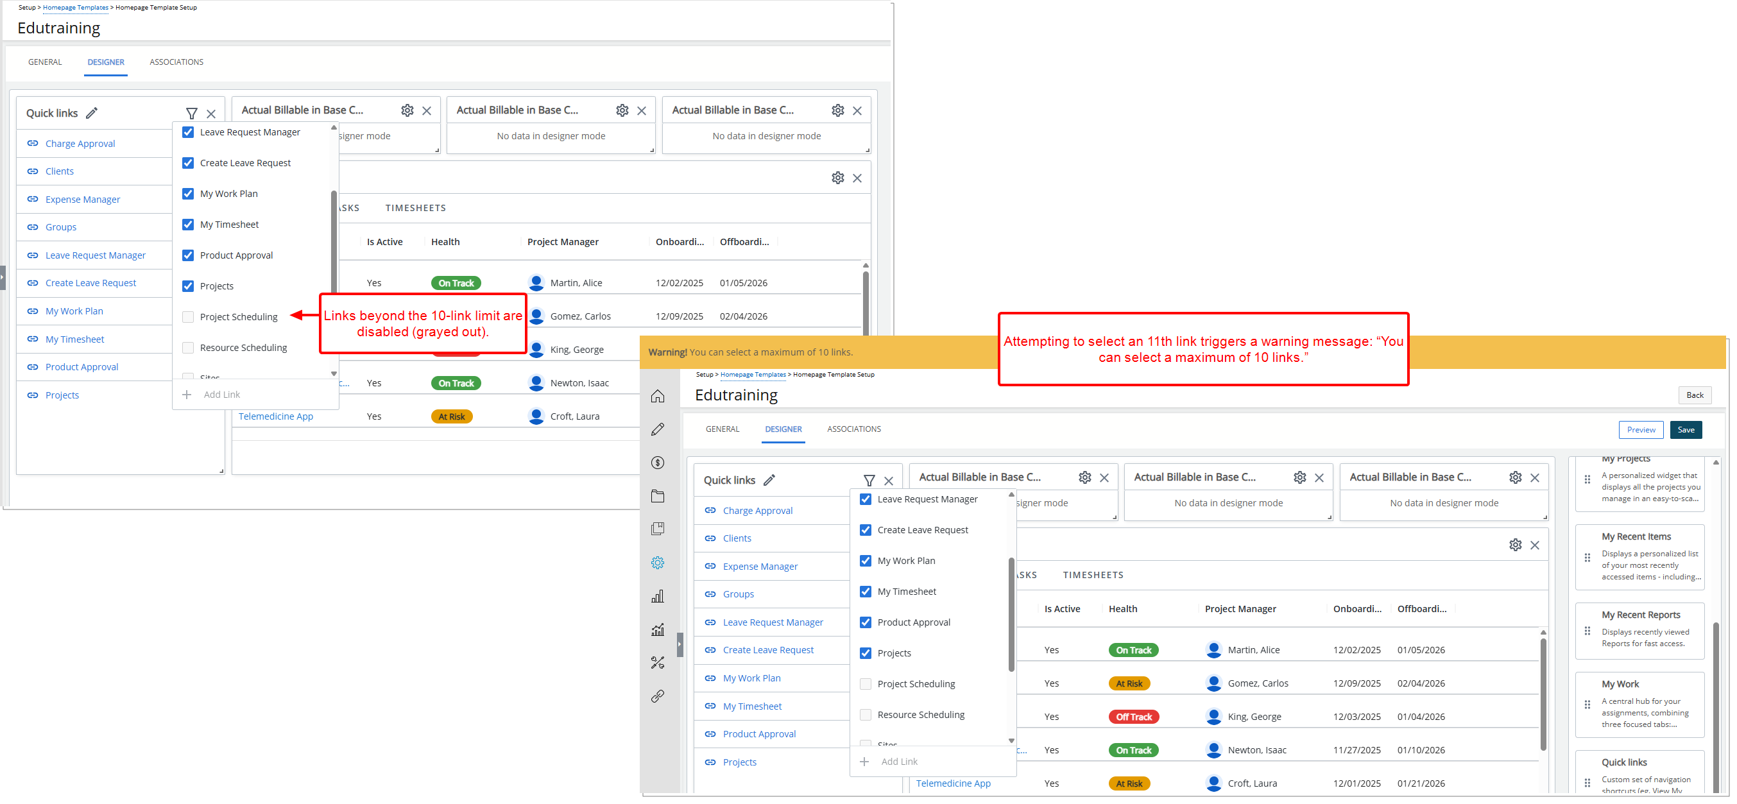
Task: Switch to the GENERAL tab
Action: pyautogui.click(x=722, y=429)
